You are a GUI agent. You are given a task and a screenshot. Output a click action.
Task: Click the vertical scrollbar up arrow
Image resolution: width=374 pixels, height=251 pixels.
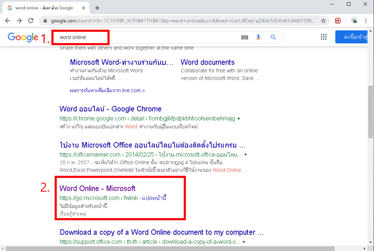370,31
